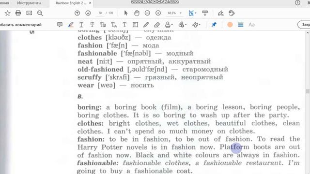This screenshot has height=174, width=310.
Task: Select the eraser tool
Action: pyautogui.click(x=157, y=25)
